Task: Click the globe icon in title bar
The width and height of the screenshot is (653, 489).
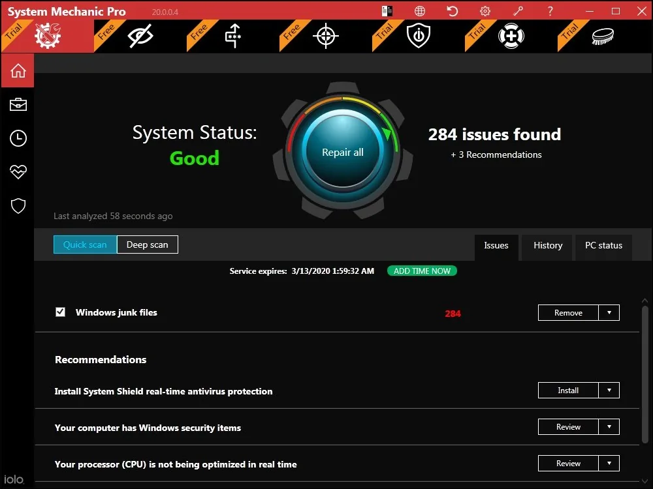Action: pyautogui.click(x=420, y=11)
